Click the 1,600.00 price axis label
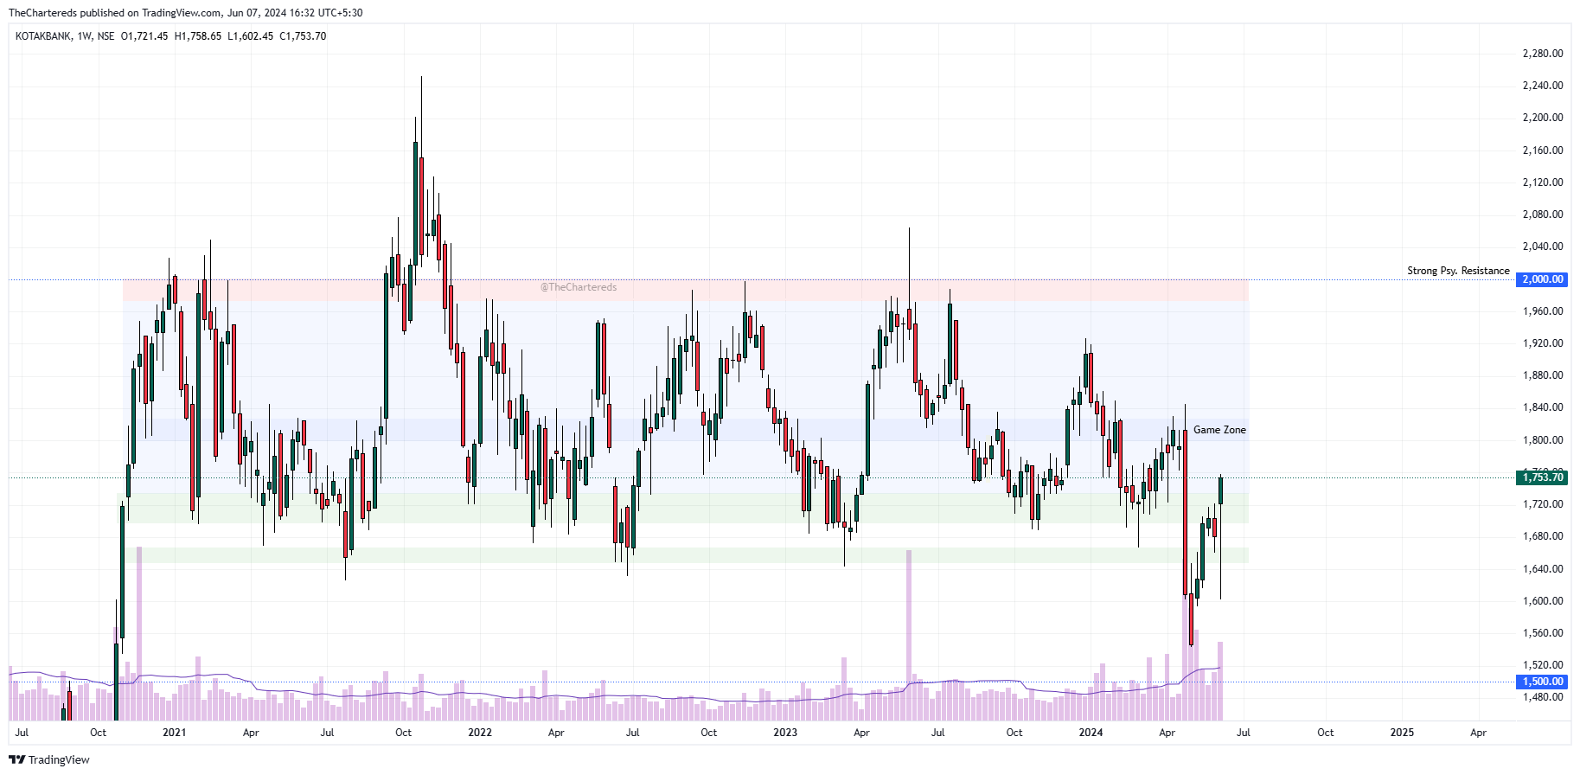 click(x=1543, y=601)
